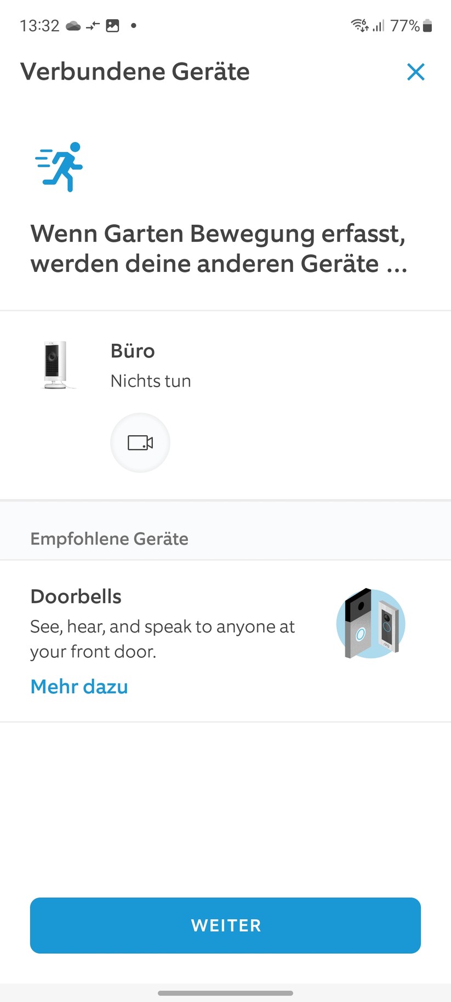Open the "Mehr dazu" link
Viewport: 451px width, 1002px height.
(78, 686)
